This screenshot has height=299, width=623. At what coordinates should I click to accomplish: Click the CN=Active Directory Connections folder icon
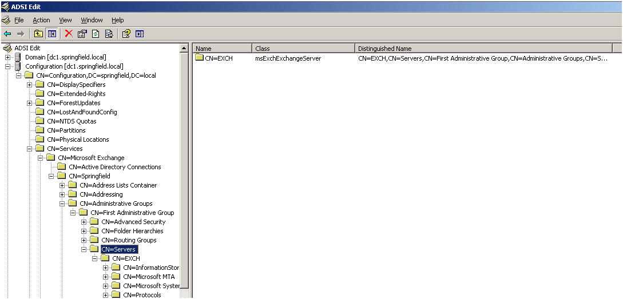[x=62, y=167]
